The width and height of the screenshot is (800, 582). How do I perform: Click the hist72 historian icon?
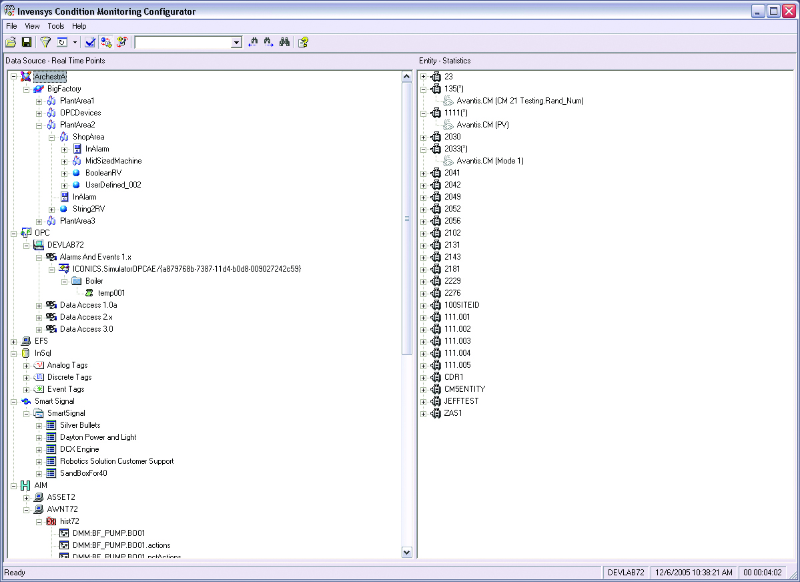click(x=51, y=521)
